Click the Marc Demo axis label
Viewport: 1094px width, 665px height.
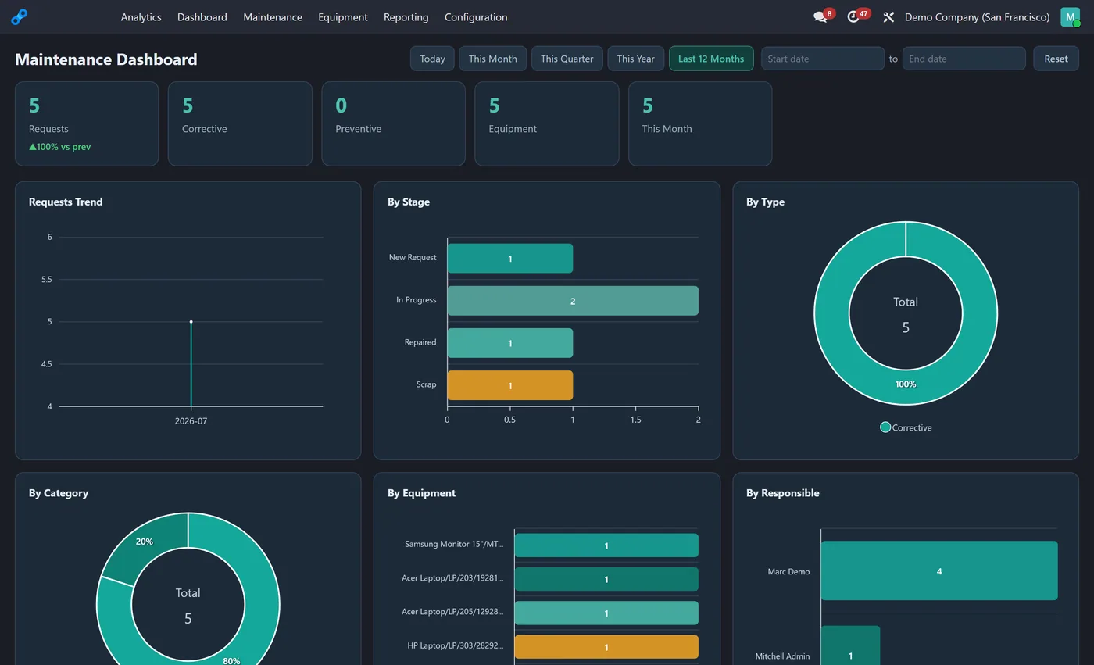coord(788,571)
